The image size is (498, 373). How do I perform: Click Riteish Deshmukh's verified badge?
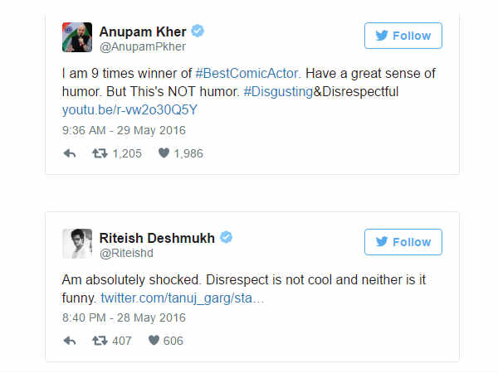(x=226, y=238)
